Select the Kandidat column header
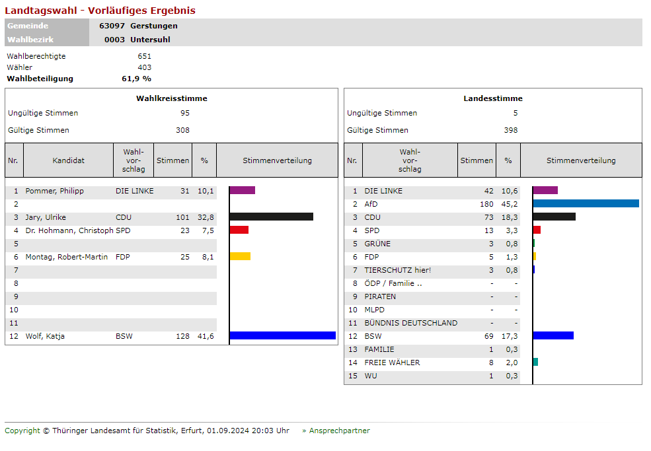The height and width of the screenshot is (451, 651). pyautogui.click(x=69, y=160)
